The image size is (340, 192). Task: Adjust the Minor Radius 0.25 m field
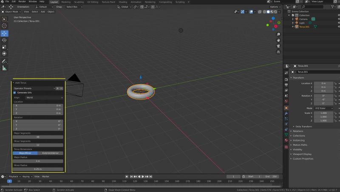pyautogui.click(x=38, y=169)
